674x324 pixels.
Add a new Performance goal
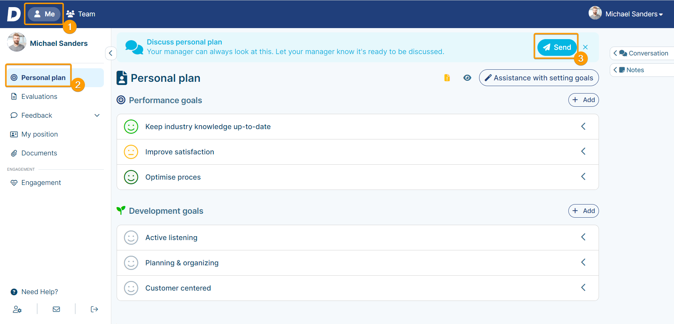pos(583,100)
